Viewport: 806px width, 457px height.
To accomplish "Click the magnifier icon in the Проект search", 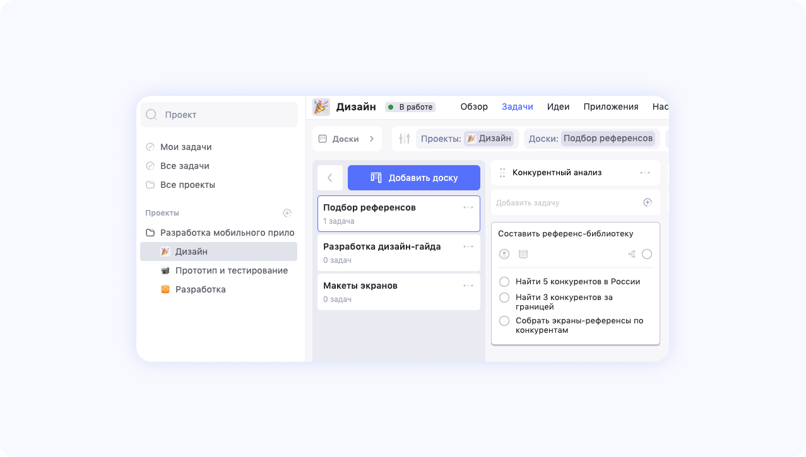I will click(x=151, y=114).
